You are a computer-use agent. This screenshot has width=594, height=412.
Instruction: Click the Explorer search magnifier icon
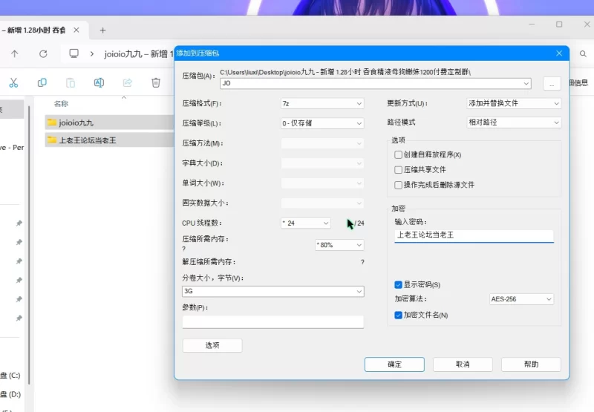click(x=583, y=53)
